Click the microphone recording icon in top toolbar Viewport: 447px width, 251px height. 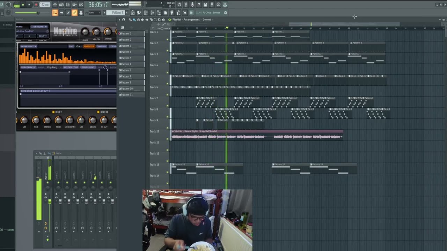coord(192,5)
